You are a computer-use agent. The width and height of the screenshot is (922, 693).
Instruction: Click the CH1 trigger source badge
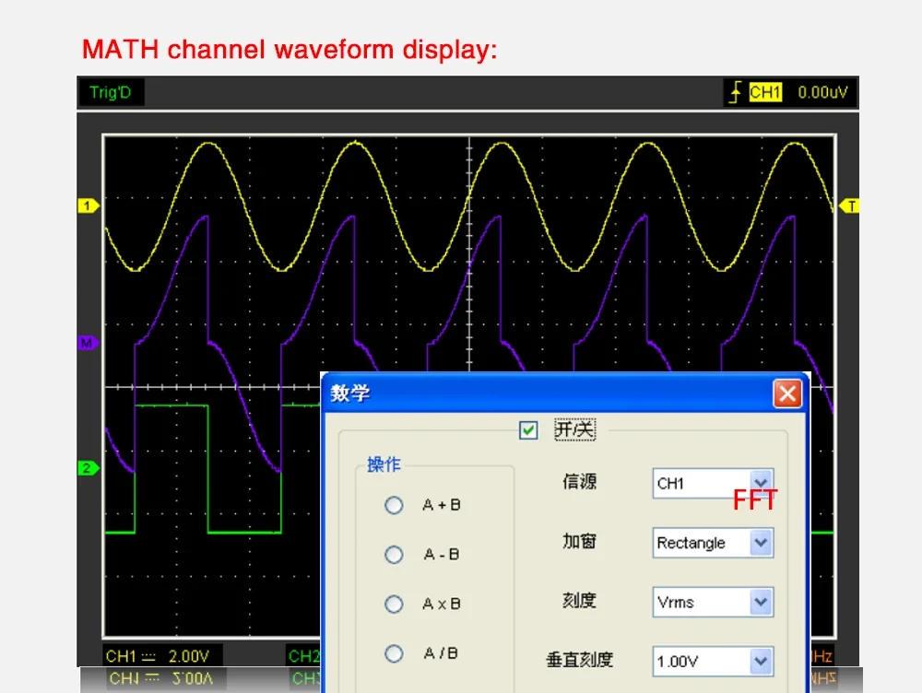[765, 93]
